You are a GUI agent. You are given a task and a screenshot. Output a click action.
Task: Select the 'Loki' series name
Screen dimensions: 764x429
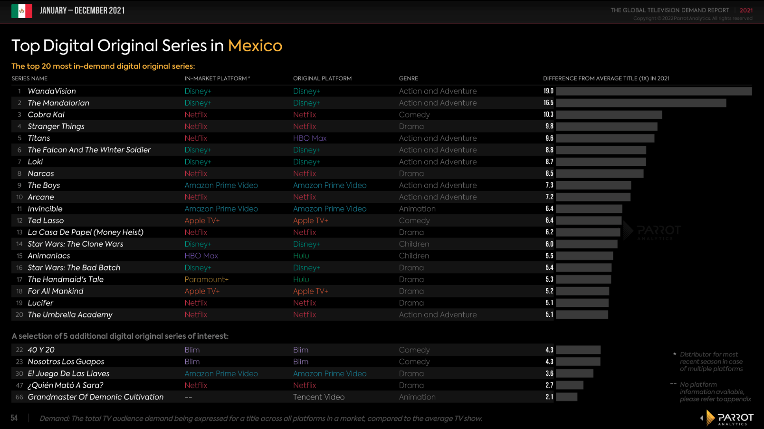35,162
